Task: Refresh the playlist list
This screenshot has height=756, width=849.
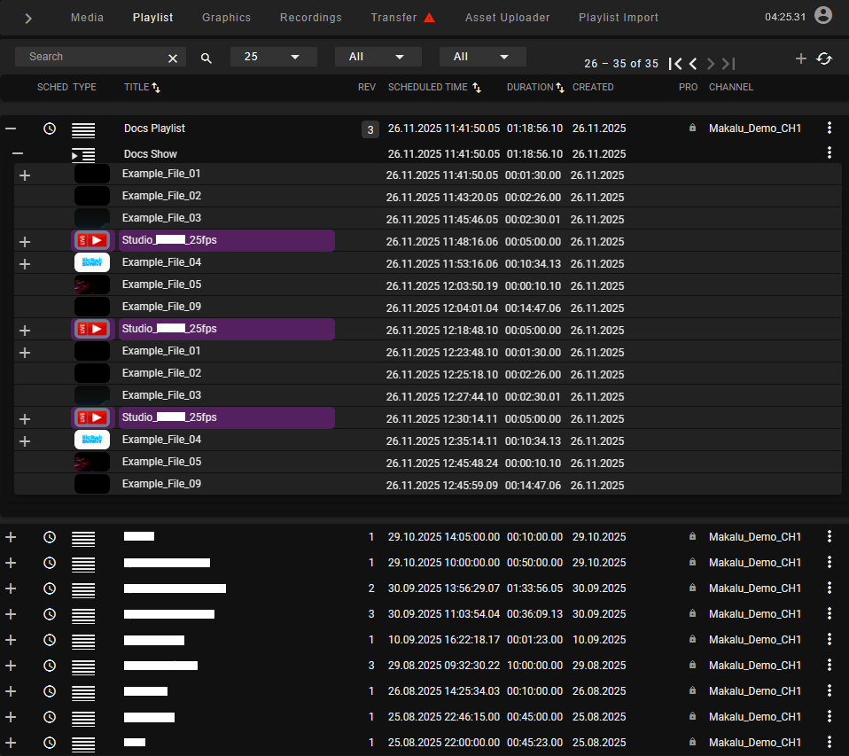Action: [824, 58]
